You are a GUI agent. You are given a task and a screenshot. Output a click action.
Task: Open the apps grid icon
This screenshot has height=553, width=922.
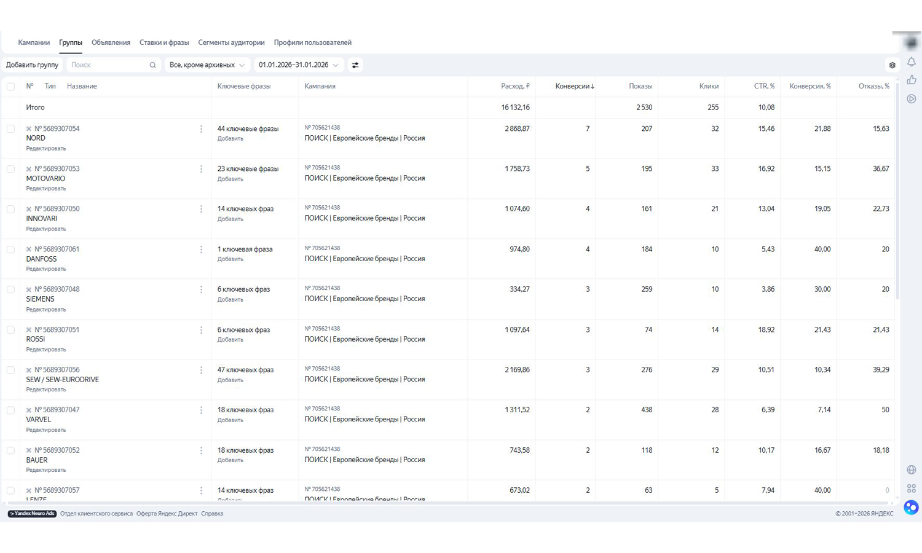click(912, 488)
